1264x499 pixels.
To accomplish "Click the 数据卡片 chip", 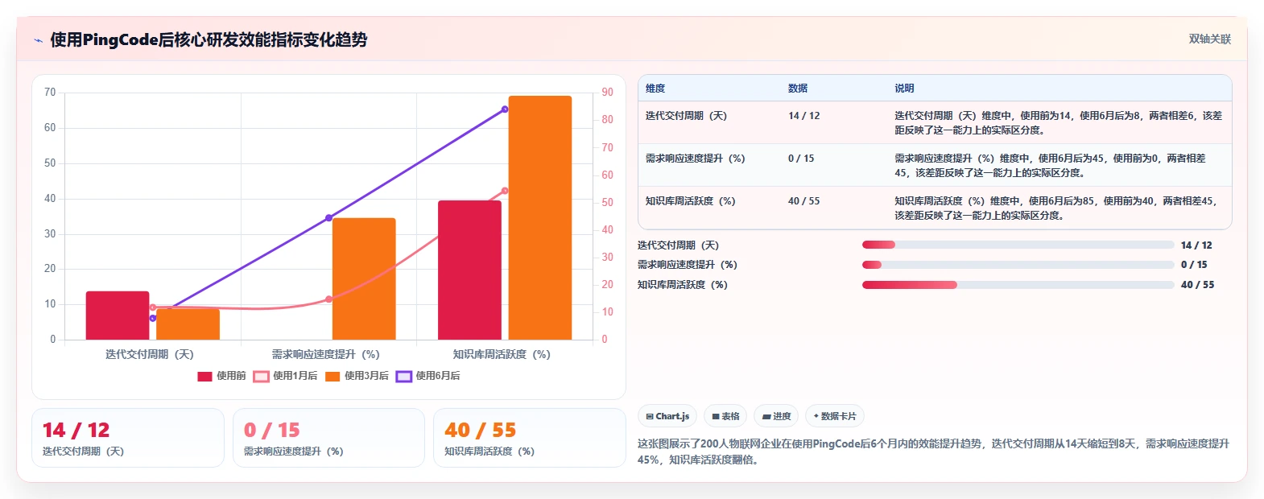I will click(835, 416).
